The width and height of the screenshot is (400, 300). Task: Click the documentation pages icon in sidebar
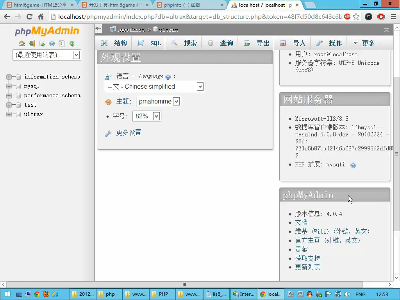click(x=62, y=44)
